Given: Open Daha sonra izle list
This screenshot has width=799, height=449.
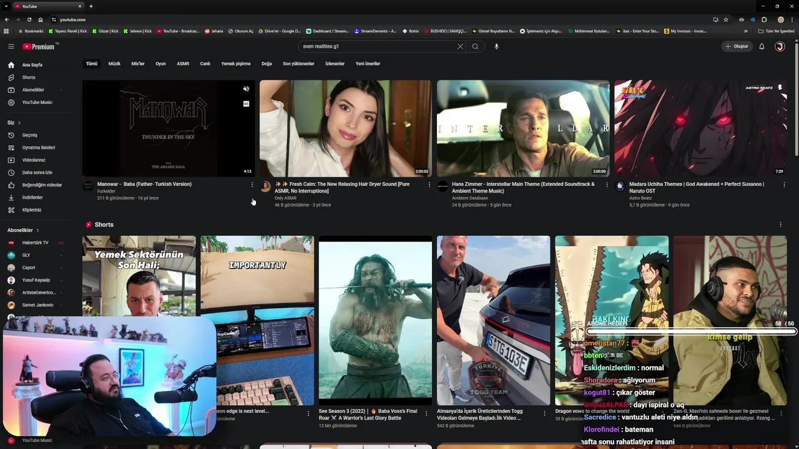Looking at the screenshot, I should point(37,172).
